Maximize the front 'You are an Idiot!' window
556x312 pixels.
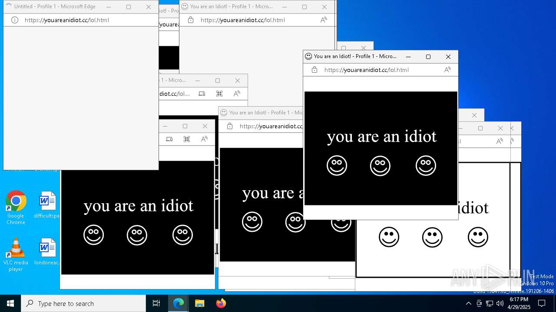428,56
